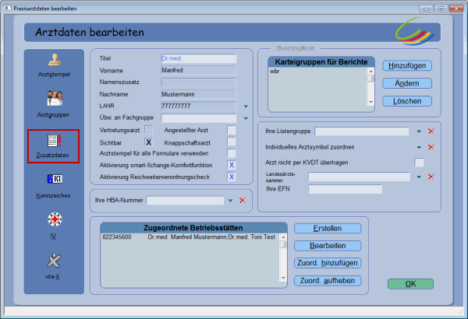Viewport: 468px width, 319px height.
Task: Click the Übw. an Fachgruppe field
Action: [199, 118]
